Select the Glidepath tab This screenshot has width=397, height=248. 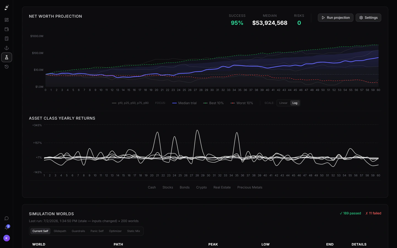tap(60, 231)
